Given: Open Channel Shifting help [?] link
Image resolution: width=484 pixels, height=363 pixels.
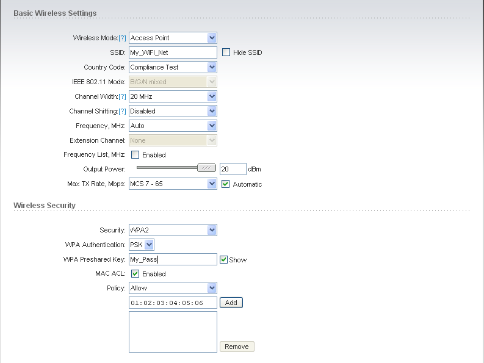Looking at the screenshot, I should [122, 111].
